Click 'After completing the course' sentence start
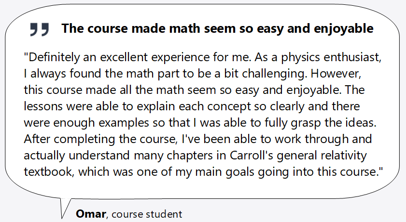This screenshot has height=222, width=406. pos(99,139)
